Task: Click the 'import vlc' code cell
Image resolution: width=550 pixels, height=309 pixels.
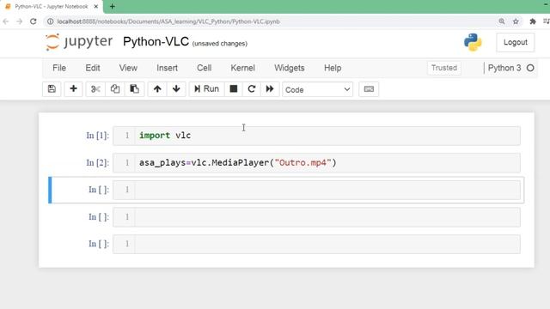Action: coord(316,136)
